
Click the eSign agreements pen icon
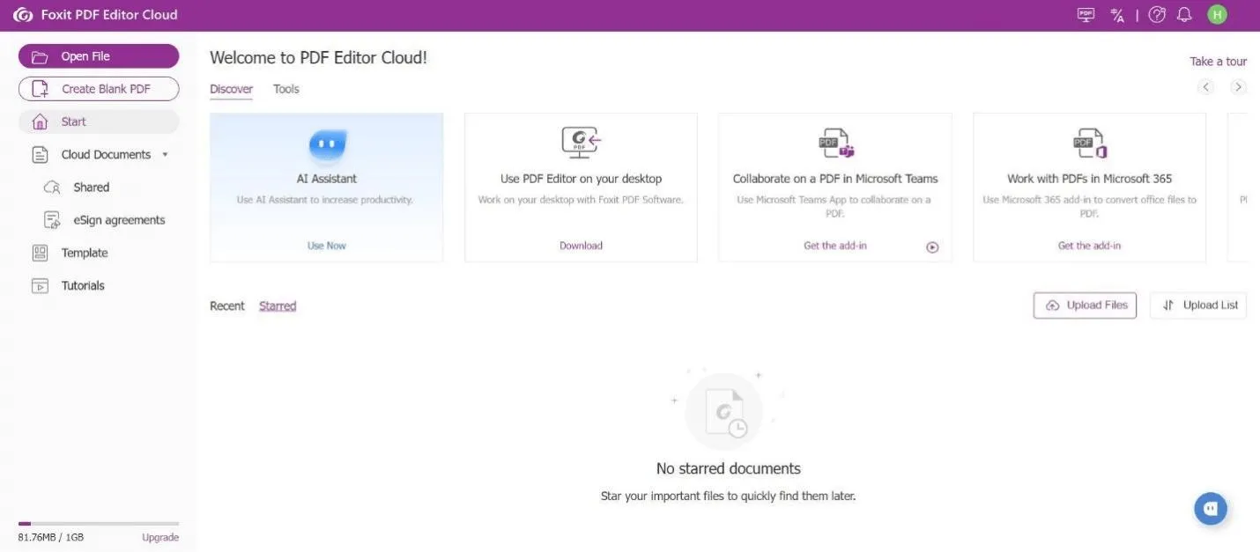pos(52,220)
